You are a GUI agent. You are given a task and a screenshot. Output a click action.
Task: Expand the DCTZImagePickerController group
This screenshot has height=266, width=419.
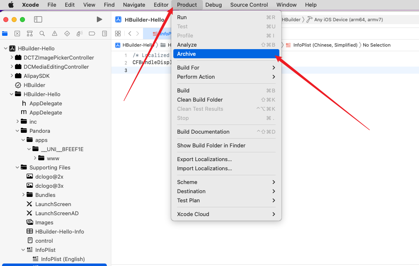pos(12,57)
